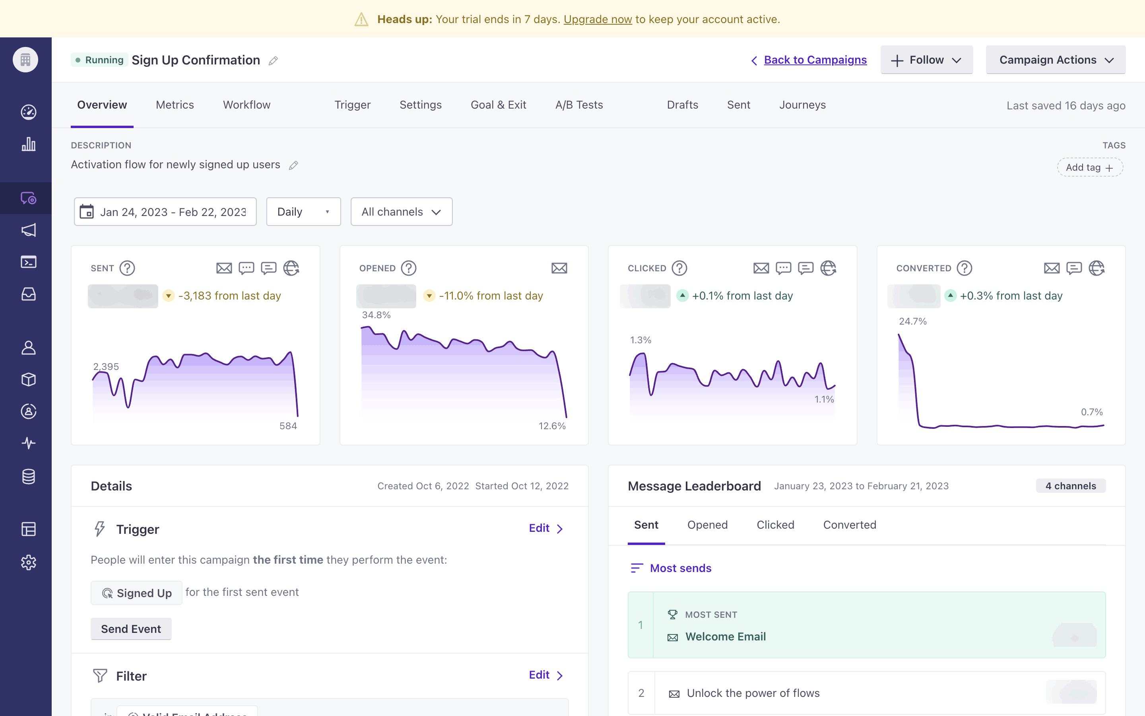Open the bar chart analytics sidebar icon
1145x716 pixels.
28,144
